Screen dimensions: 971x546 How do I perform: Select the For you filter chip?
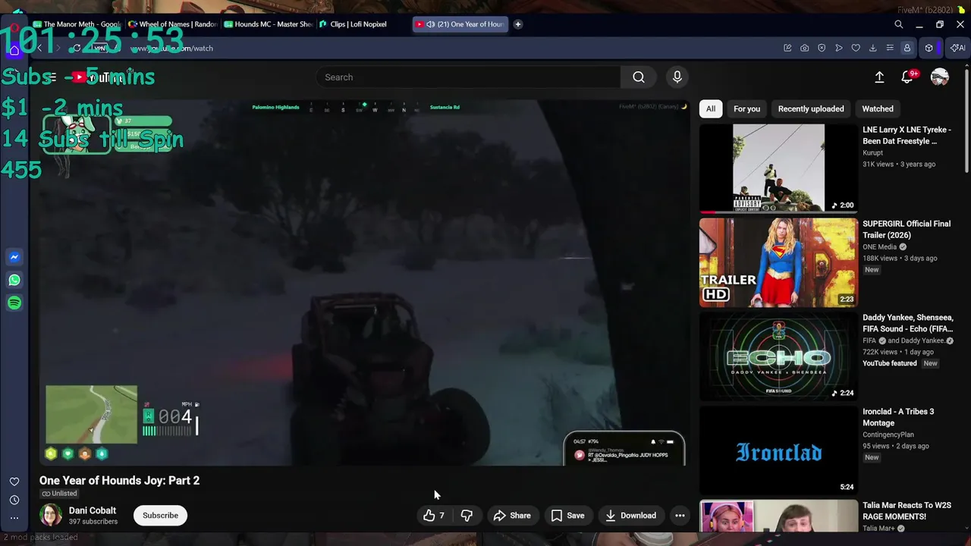coord(746,108)
